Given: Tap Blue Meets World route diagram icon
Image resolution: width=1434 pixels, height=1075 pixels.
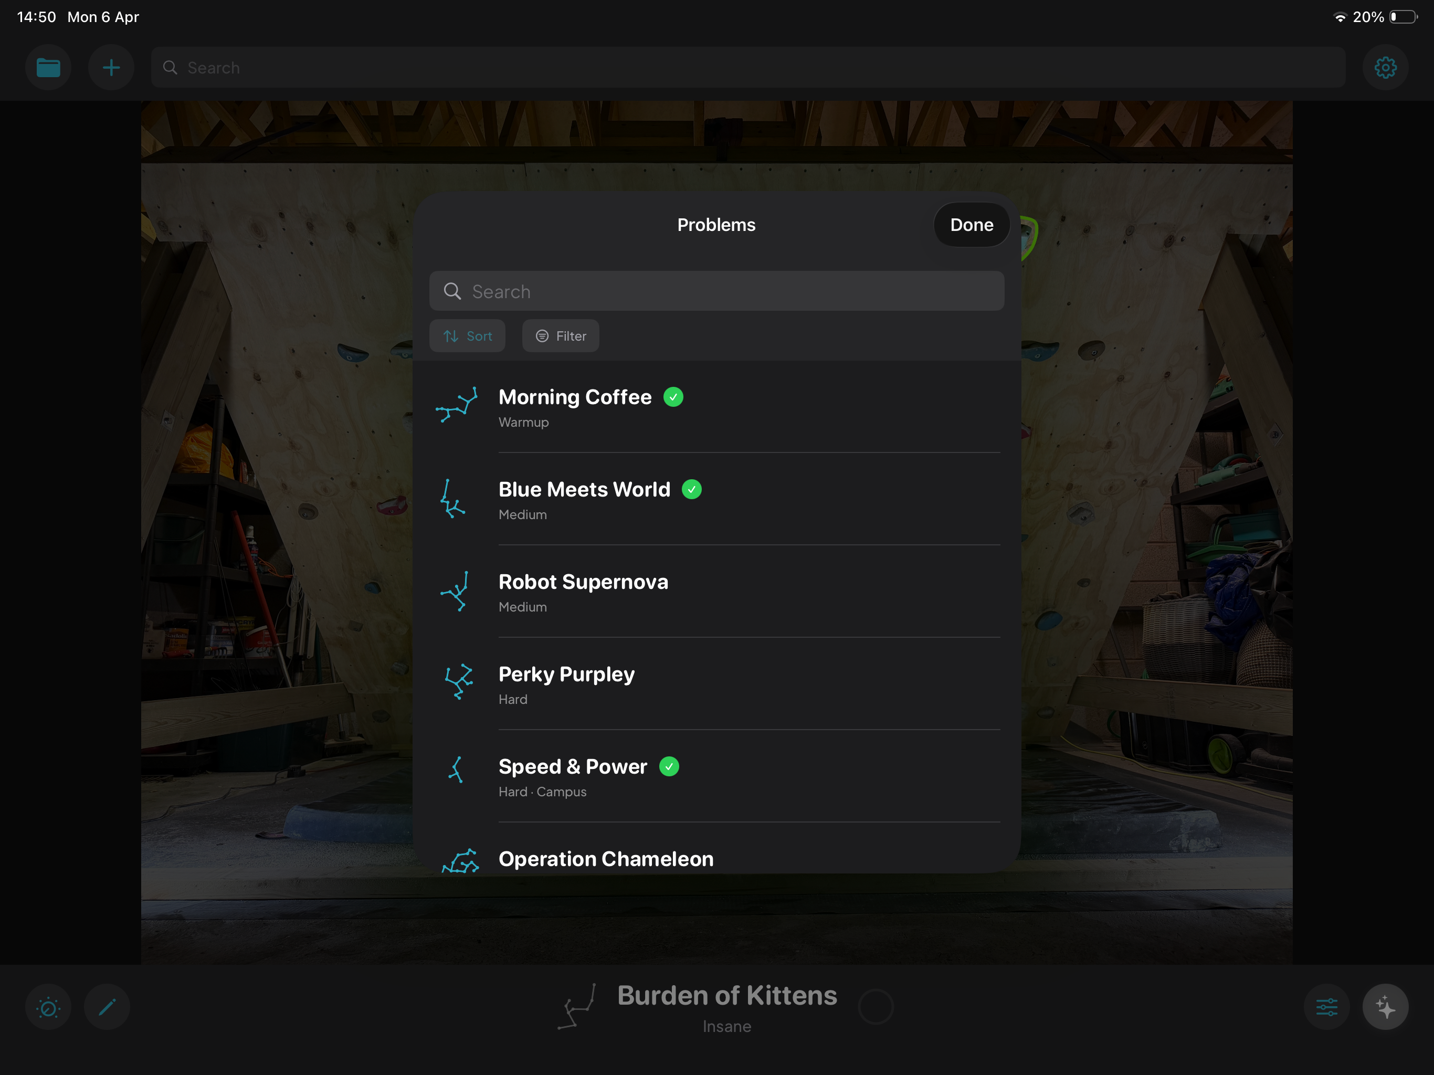Looking at the screenshot, I should (452, 499).
